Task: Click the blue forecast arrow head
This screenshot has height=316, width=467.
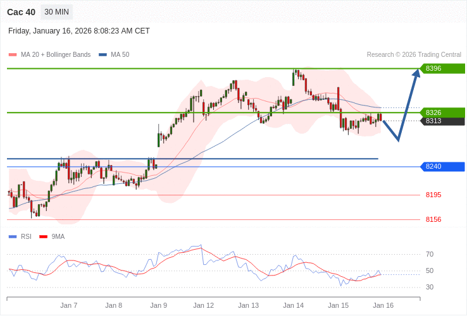Action: [x=416, y=73]
